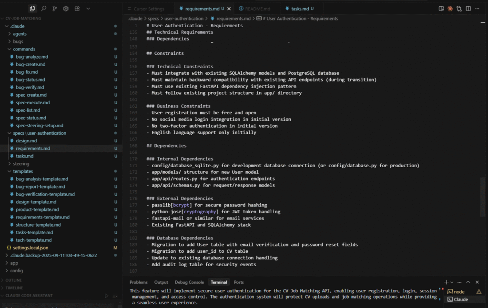Open the Search view icon

click(x=43, y=9)
